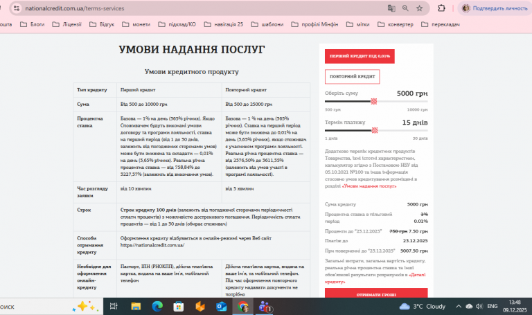Viewport: 532px width, 315px height.
Task: Open the Блоги bookmark folder
Action: click(x=33, y=24)
